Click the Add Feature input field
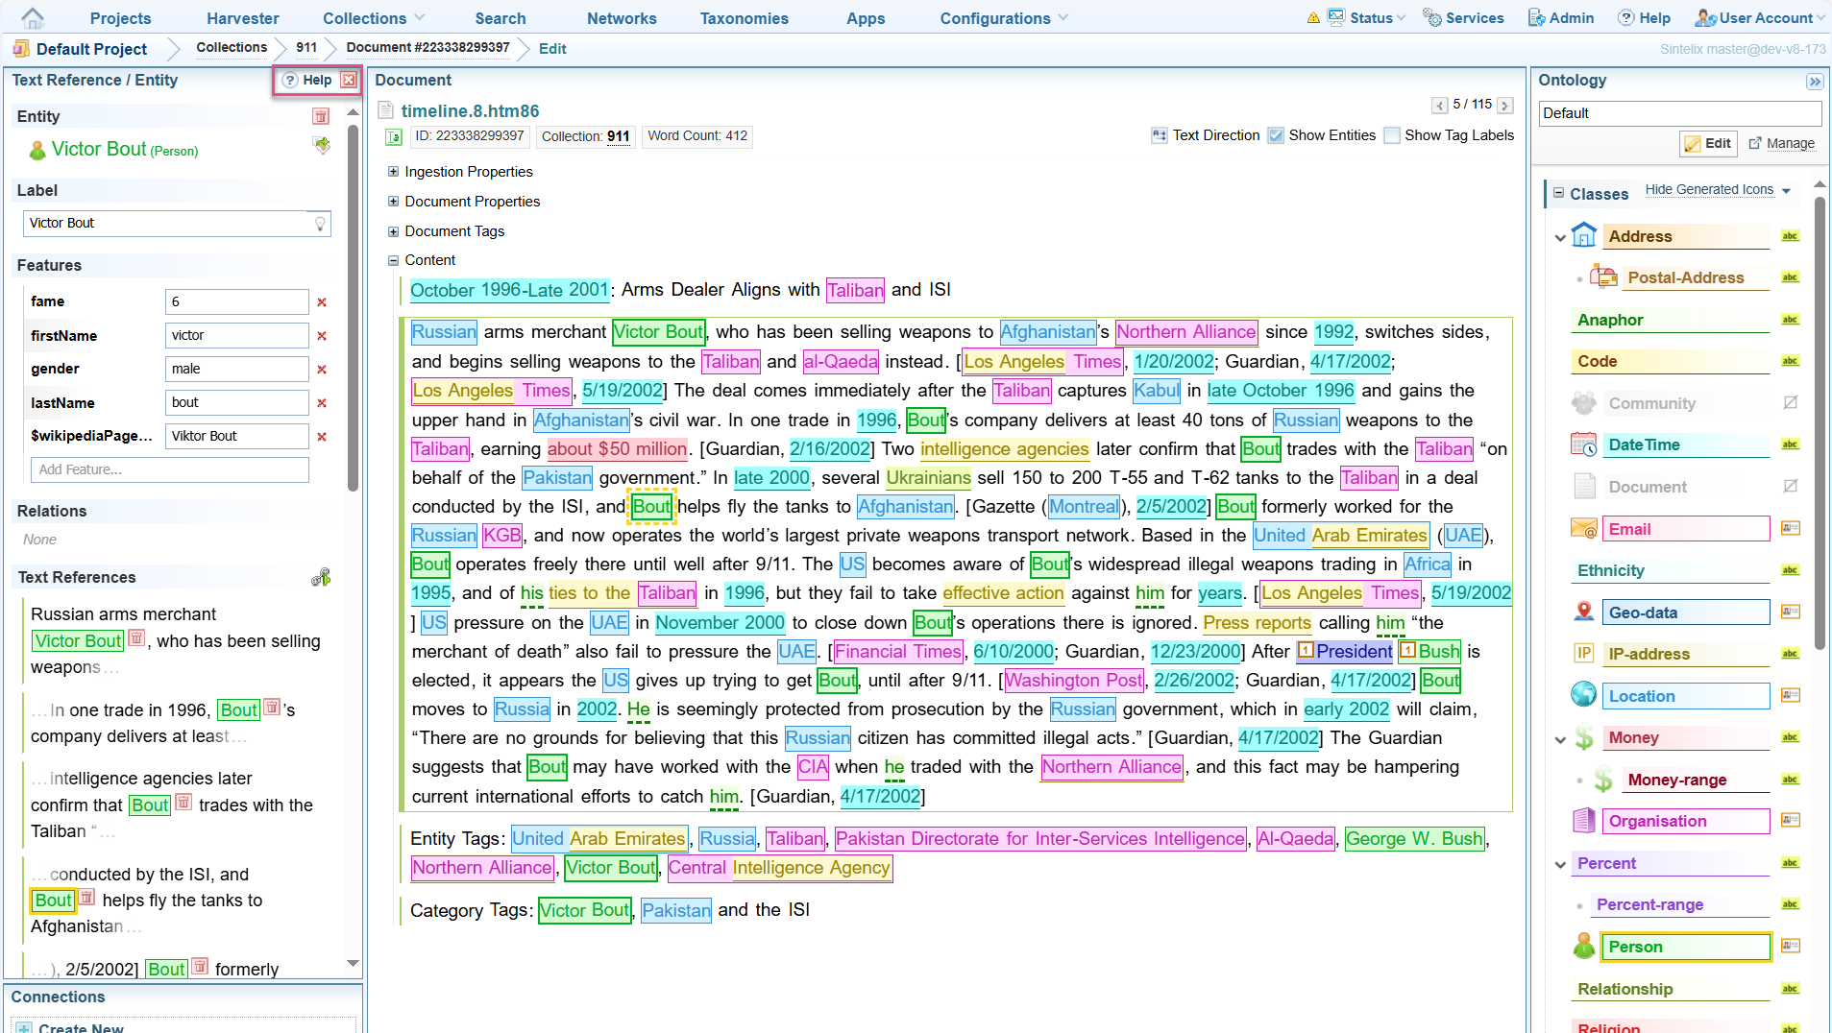Viewport: 1832px width, 1033px height. point(170,469)
